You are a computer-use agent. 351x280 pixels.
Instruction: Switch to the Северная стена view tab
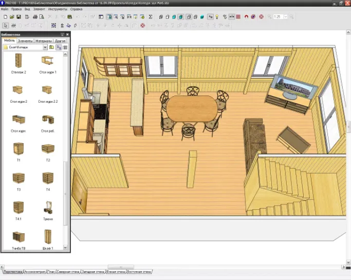click(68, 271)
